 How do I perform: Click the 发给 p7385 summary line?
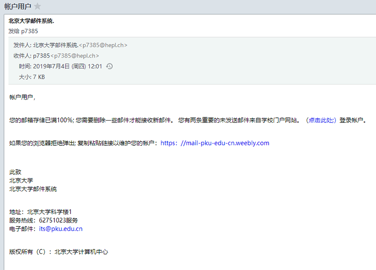[x=23, y=31]
